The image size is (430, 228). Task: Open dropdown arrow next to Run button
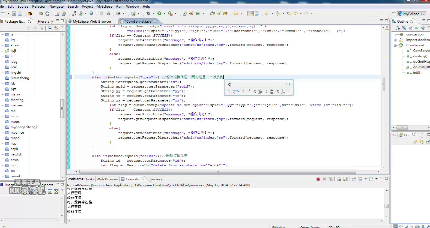pyautogui.click(x=165, y=13)
